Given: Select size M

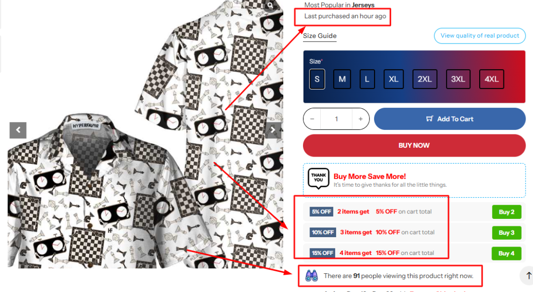Looking at the screenshot, I should [x=342, y=79].
